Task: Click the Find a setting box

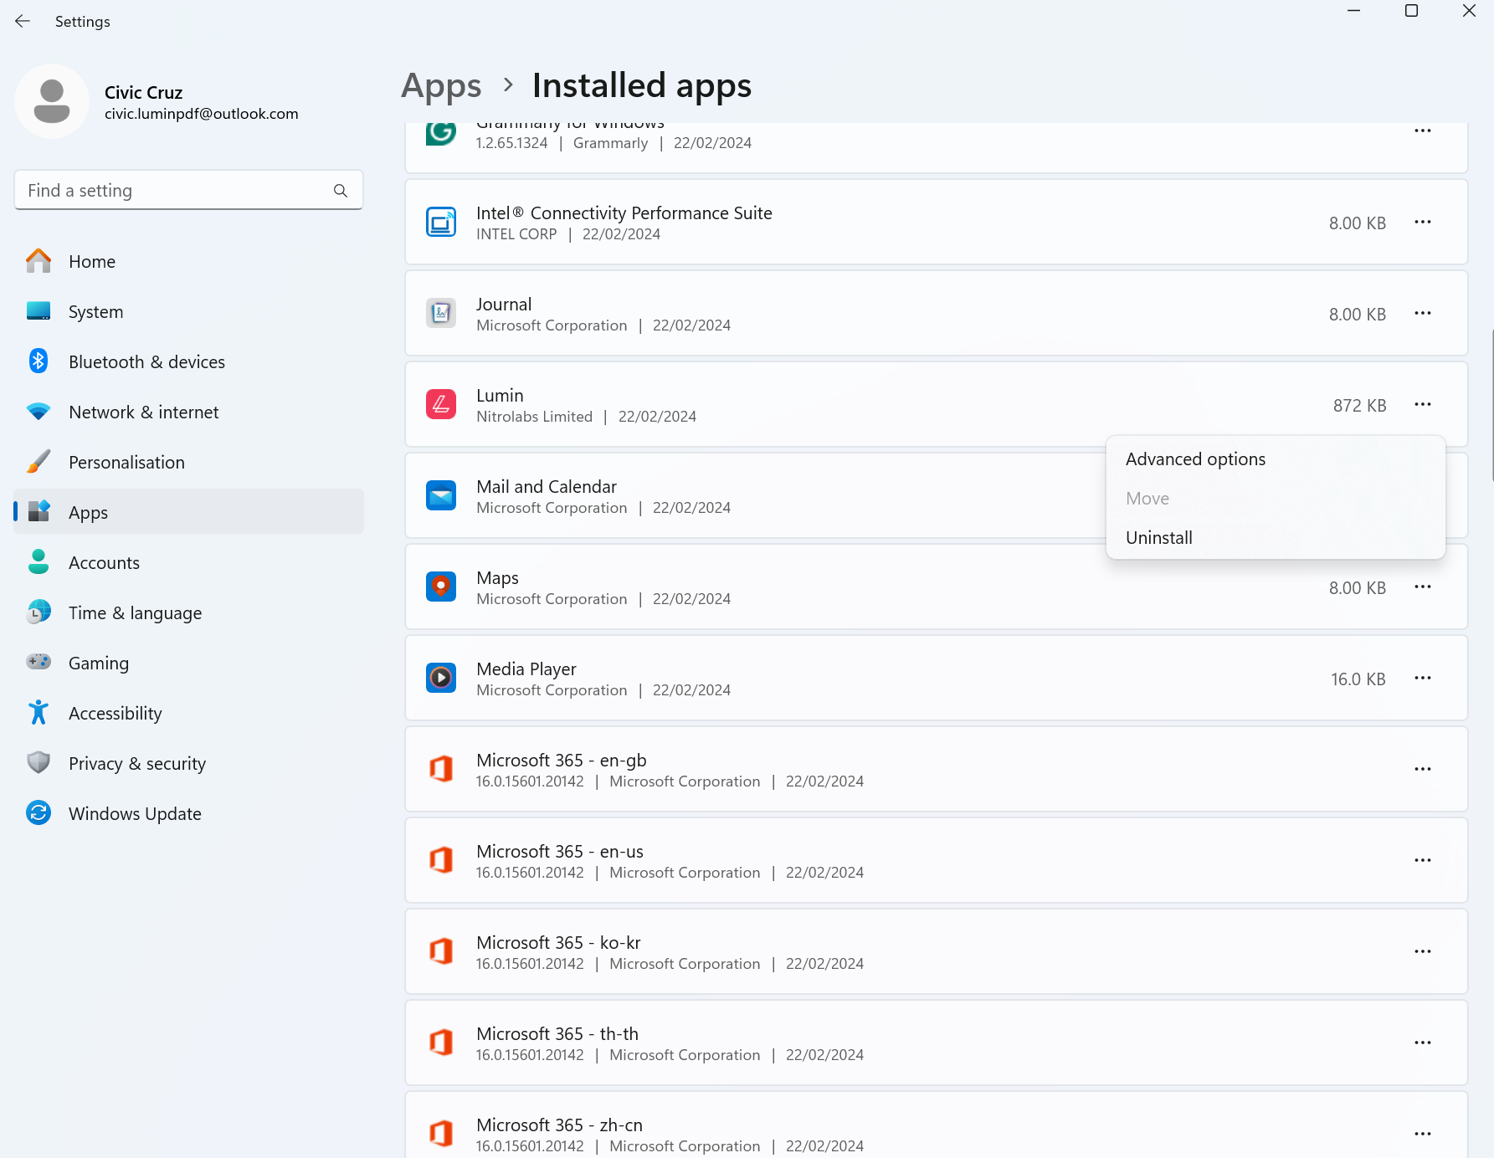Action: (x=167, y=190)
